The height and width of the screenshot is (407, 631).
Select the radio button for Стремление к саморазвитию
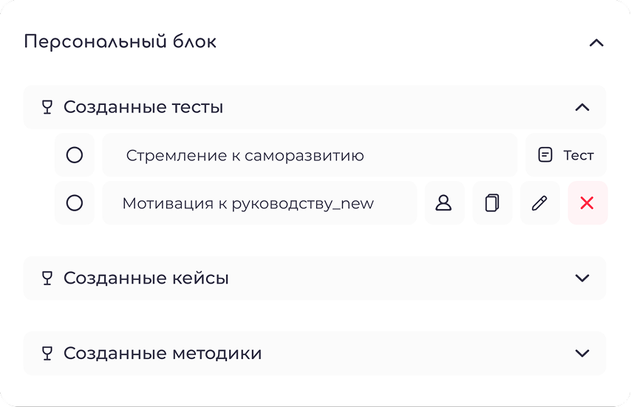point(75,155)
